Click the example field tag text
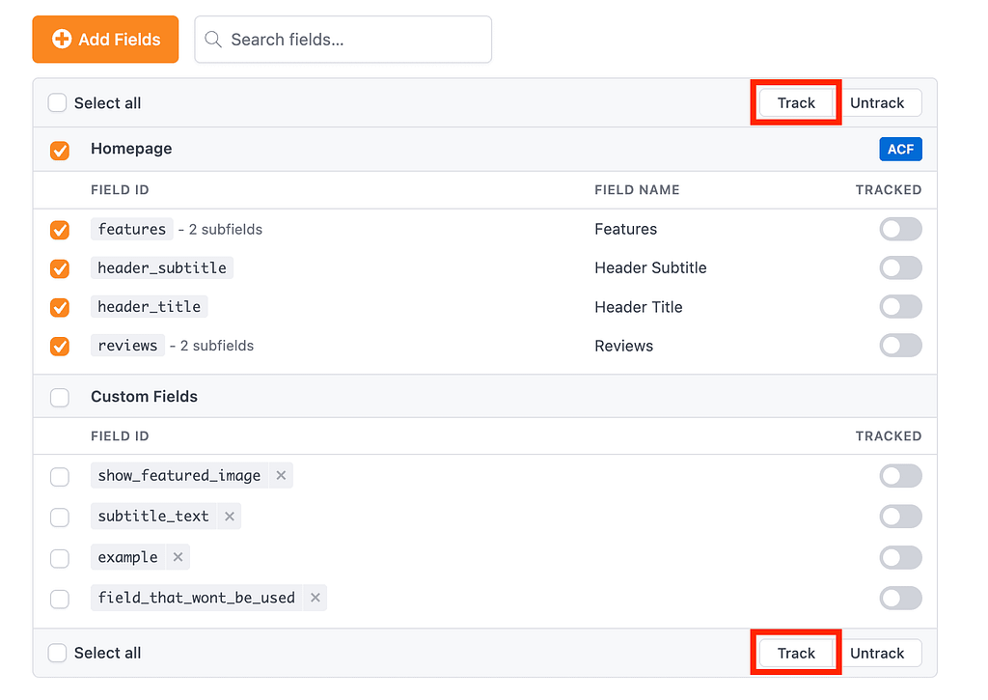This screenshot has width=988, height=700. click(127, 557)
